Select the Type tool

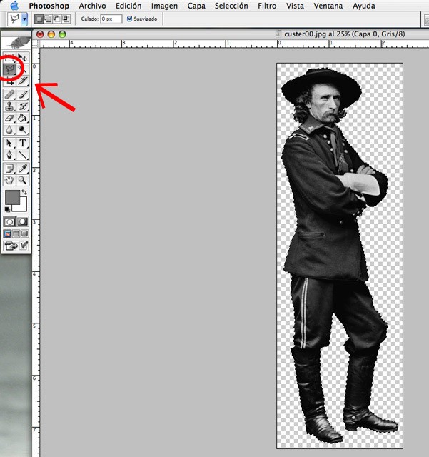click(24, 143)
